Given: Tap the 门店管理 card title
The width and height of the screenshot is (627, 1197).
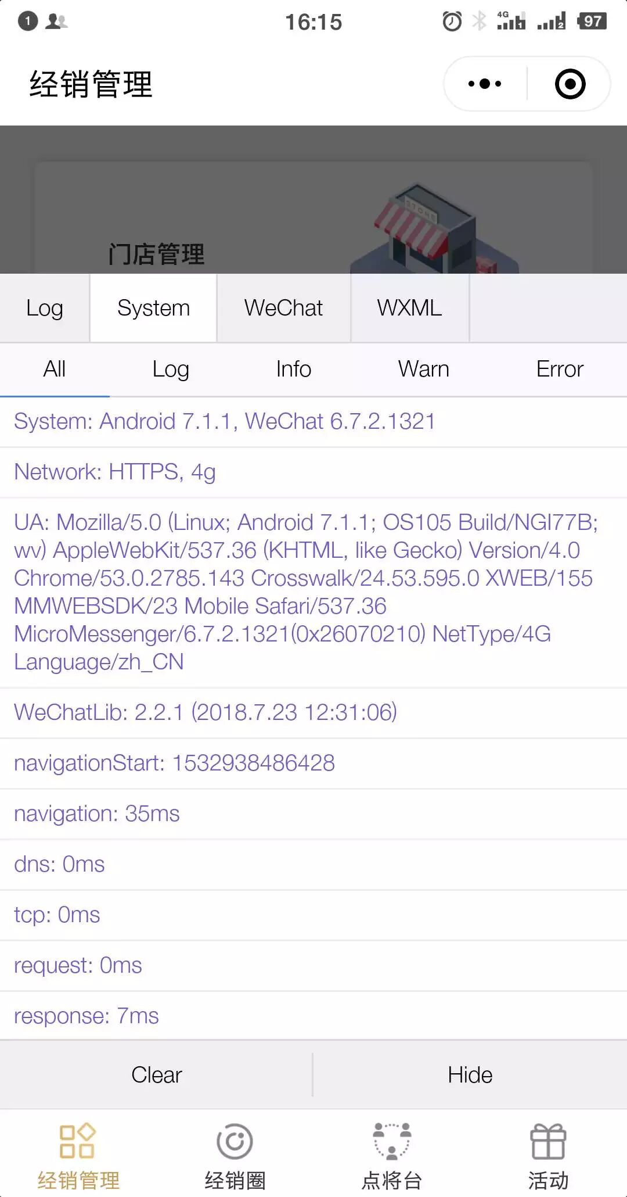Looking at the screenshot, I should (x=157, y=255).
